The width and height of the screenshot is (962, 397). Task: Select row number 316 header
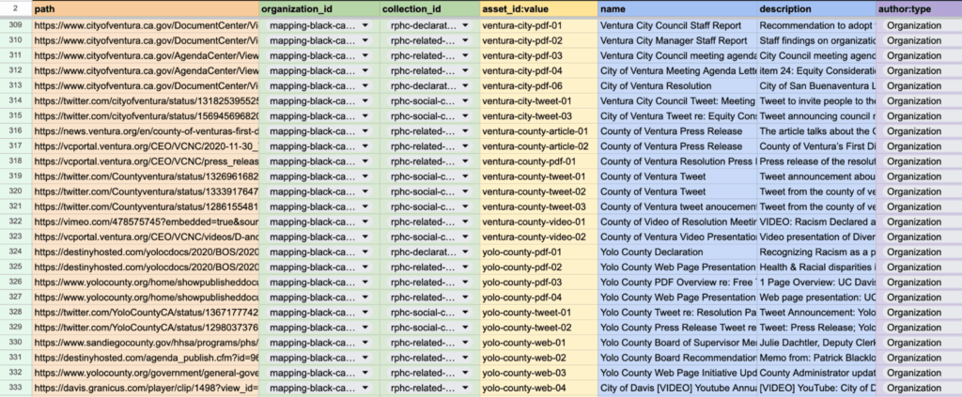coord(16,131)
